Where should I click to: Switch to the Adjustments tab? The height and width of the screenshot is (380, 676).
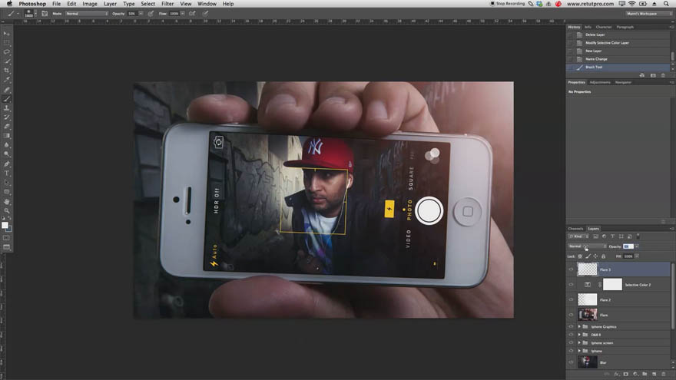coord(600,82)
